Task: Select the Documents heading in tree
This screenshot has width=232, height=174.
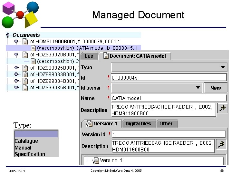Action: [26, 35]
